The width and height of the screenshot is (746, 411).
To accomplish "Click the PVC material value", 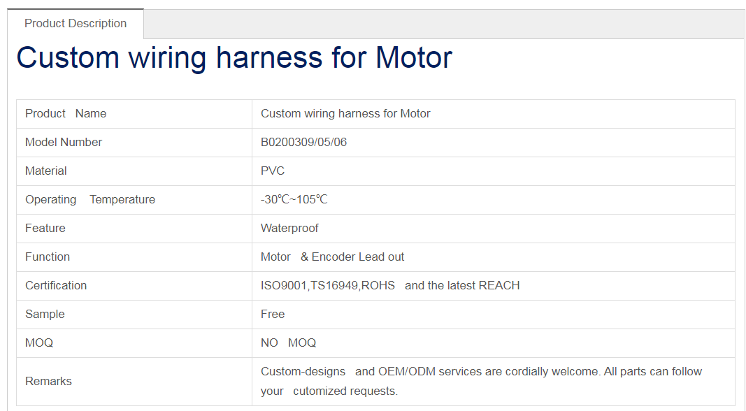I will coord(273,171).
